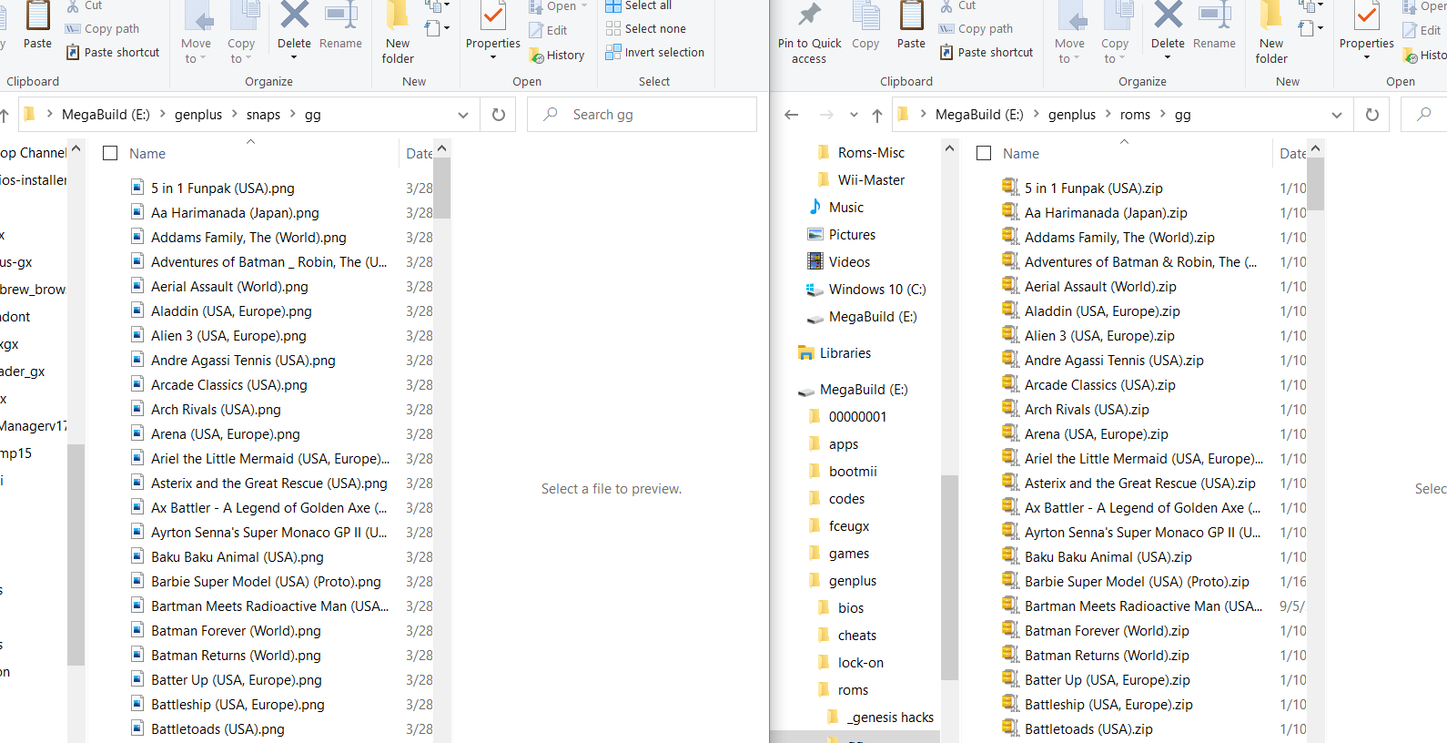Select _genesis hacks folder in tree

(880, 718)
